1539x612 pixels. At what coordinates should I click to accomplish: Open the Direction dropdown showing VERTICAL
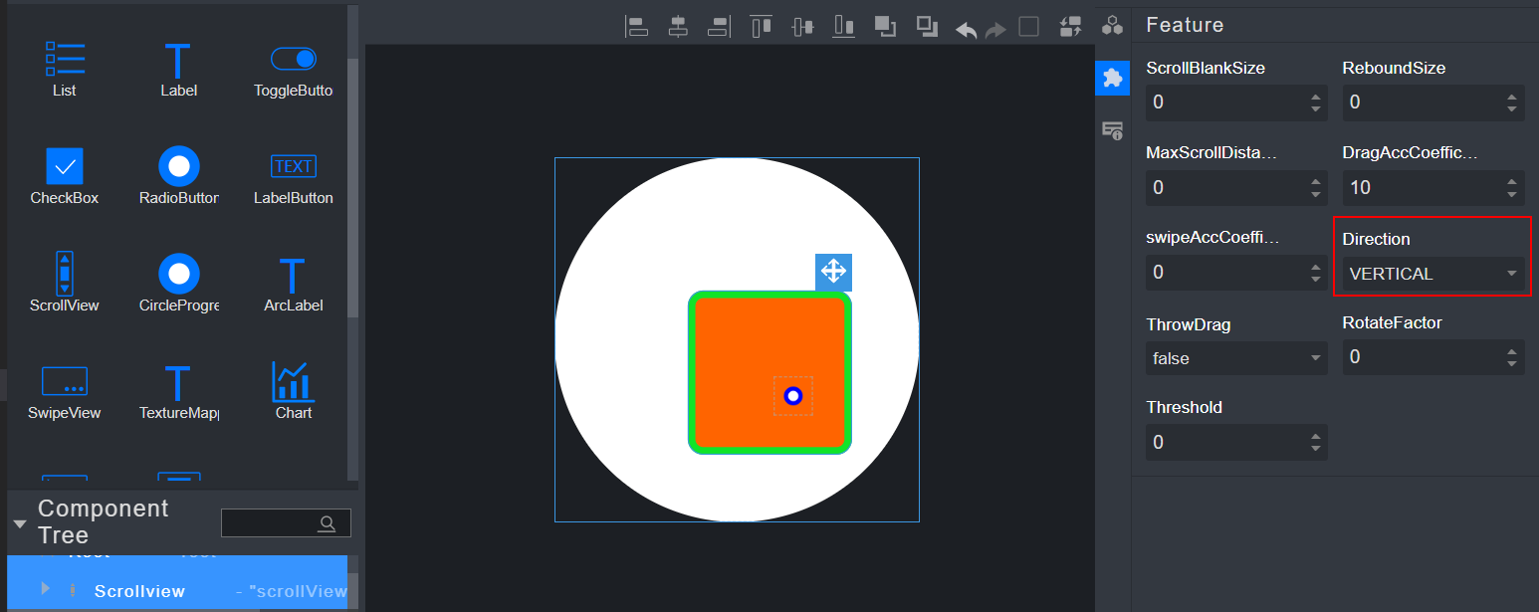point(1431,274)
